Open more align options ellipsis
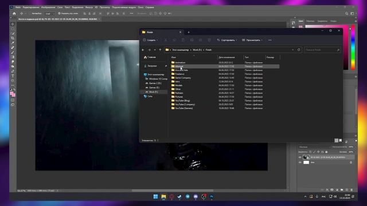The width and height of the screenshot is (367, 206). click(131, 14)
